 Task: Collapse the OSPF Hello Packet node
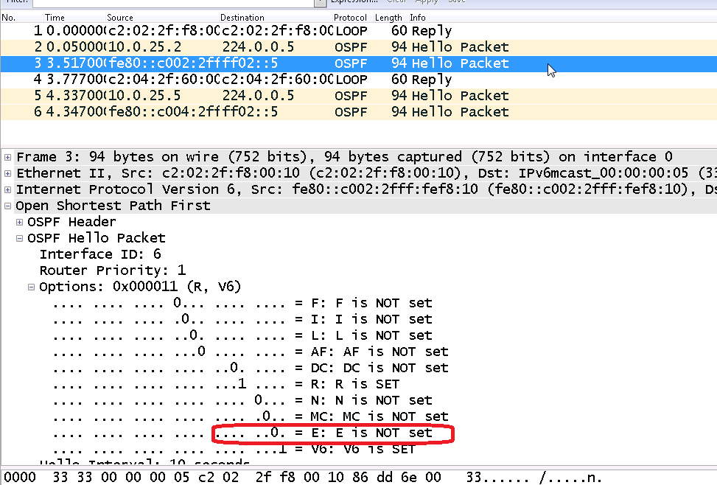tap(20, 238)
